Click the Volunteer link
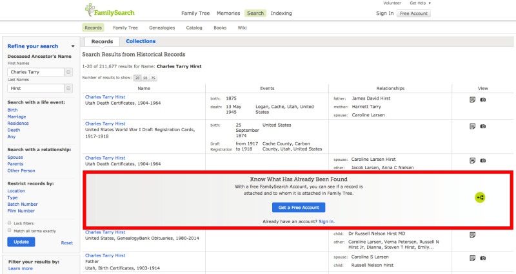The image size is (516, 274). click(392, 3)
